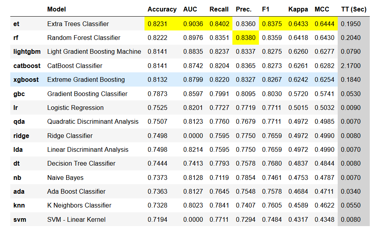Image resolution: width=386 pixels, height=236 pixels.
Task: Select the xgboost row label
Action: pos(26,80)
